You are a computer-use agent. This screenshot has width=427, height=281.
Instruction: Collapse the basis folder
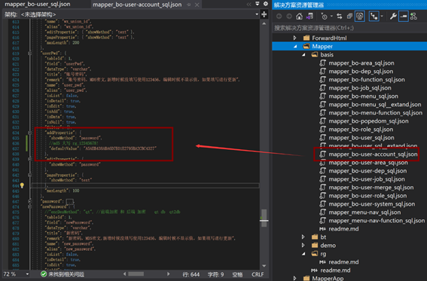(x=303, y=54)
